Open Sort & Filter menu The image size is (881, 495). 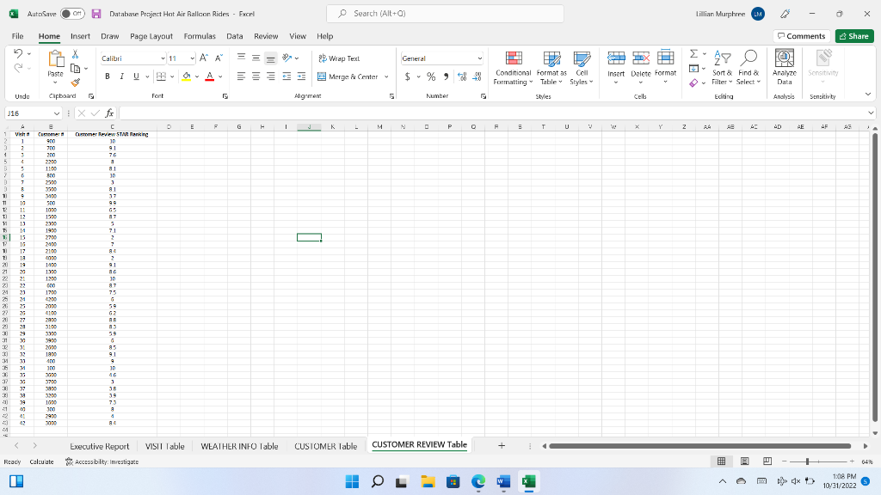coord(722,68)
